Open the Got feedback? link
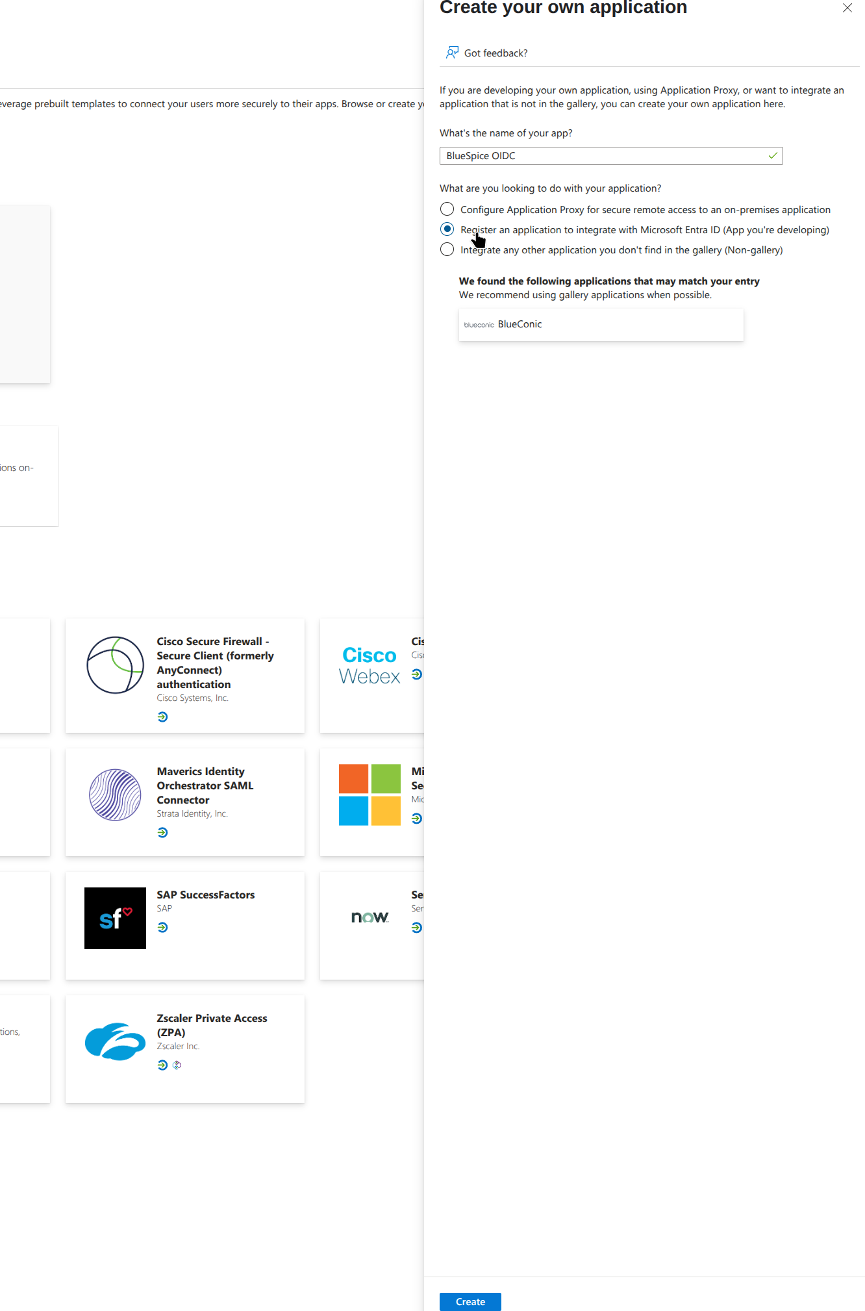The height and width of the screenshot is (1311, 865). coord(495,53)
